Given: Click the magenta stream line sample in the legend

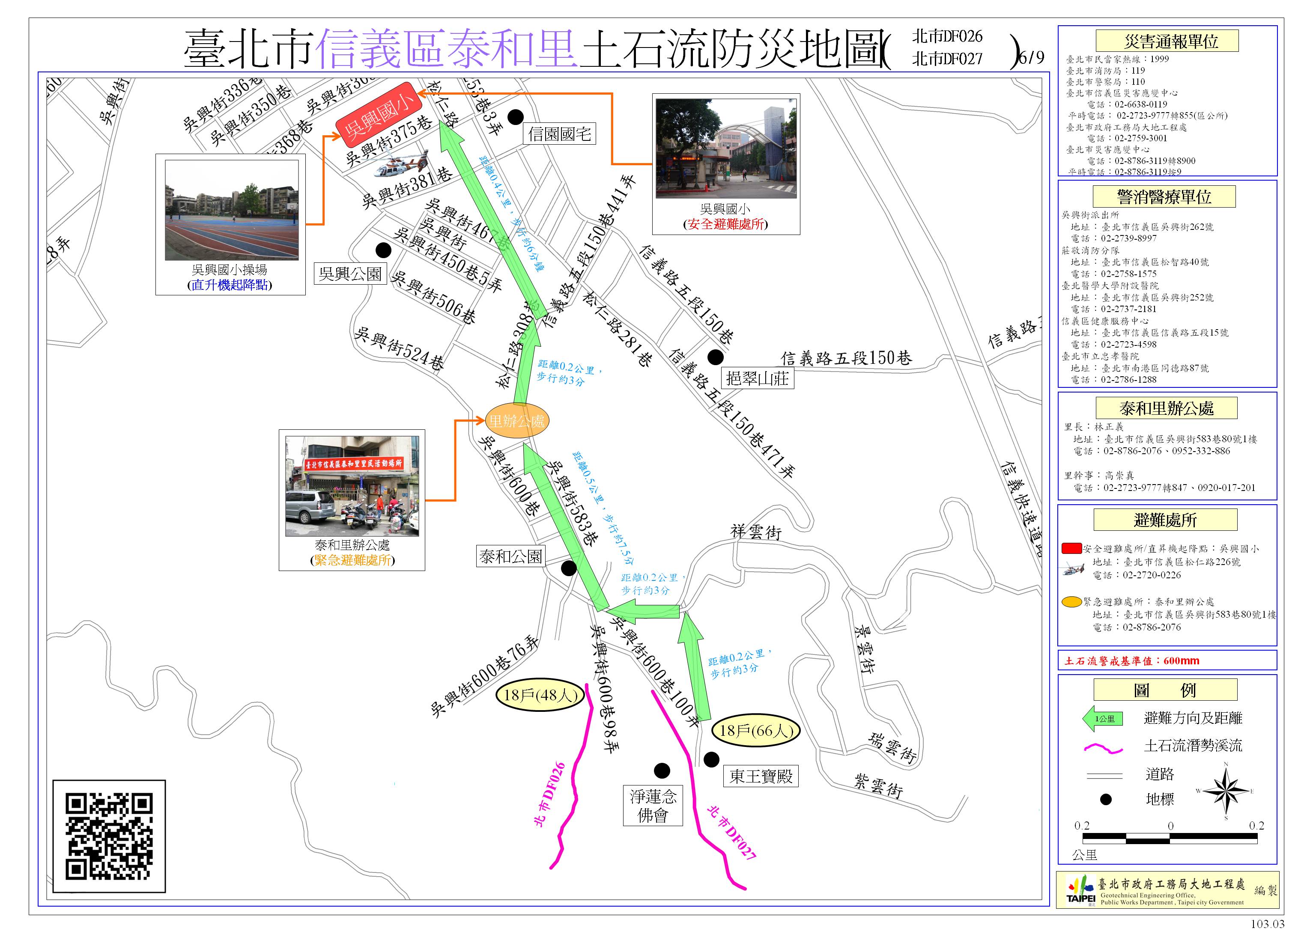Looking at the screenshot, I should (1103, 748).
